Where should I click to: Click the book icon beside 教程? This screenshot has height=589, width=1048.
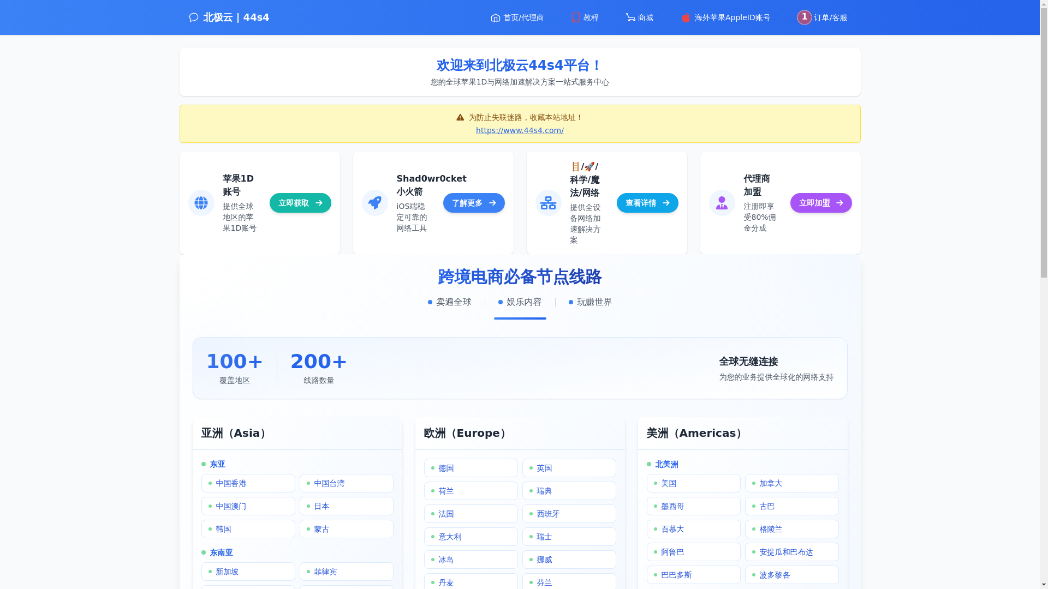(x=575, y=17)
